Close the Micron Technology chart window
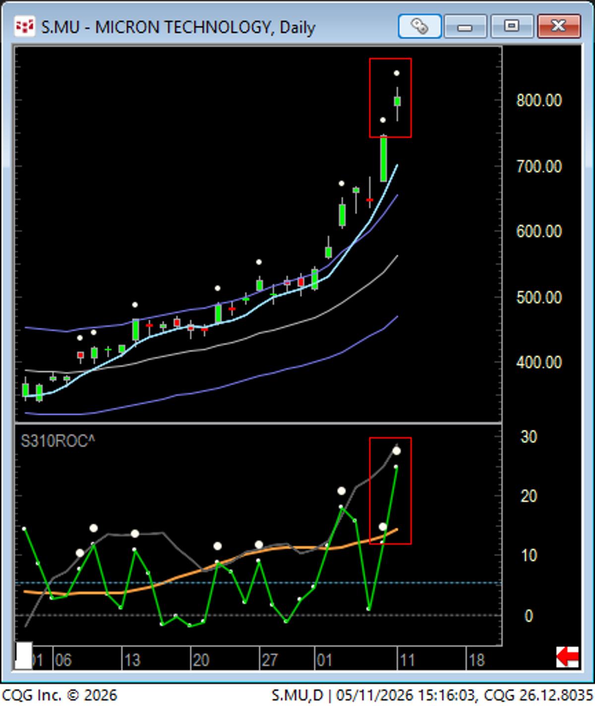This screenshot has height=706, width=595. (559, 26)
